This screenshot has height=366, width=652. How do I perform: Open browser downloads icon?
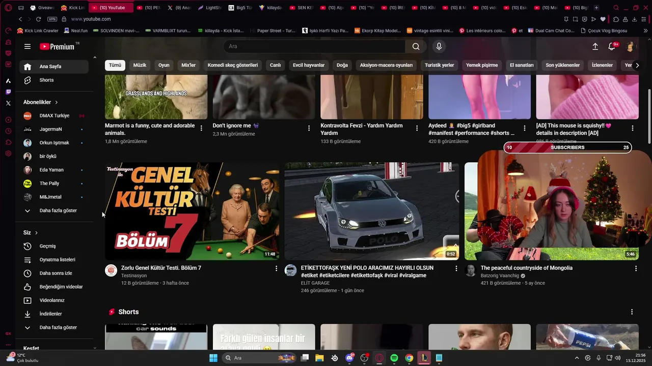click(635, 19)
